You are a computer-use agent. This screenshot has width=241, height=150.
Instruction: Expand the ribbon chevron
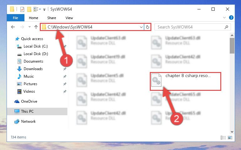pos(224,18)
